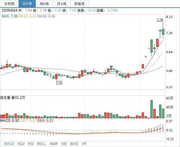Screen dimensions: 180x147
Task: Click the date 20250924 in header
Action: [9, 10]
